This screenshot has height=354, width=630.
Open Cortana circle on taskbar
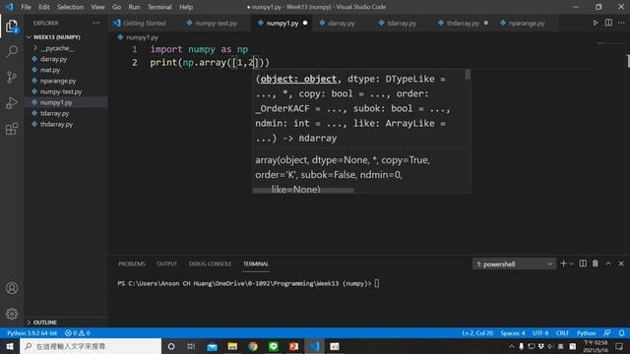[171, 346]
